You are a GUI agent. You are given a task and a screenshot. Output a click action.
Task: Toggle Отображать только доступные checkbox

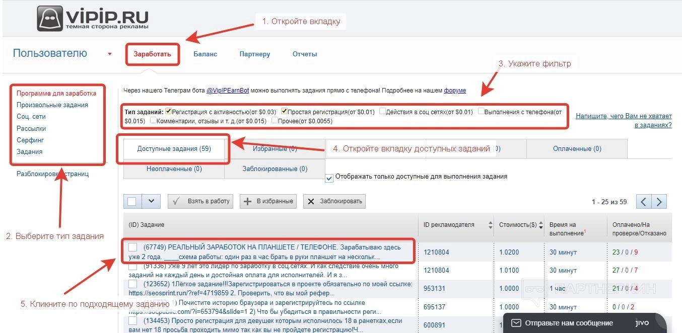[329, 178]
